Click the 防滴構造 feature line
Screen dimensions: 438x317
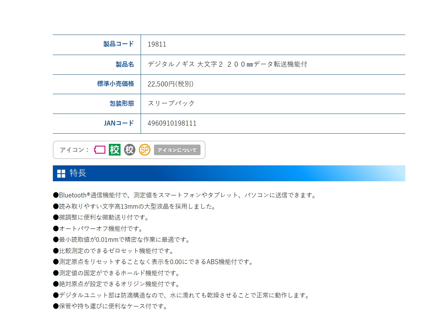[181, 295]
